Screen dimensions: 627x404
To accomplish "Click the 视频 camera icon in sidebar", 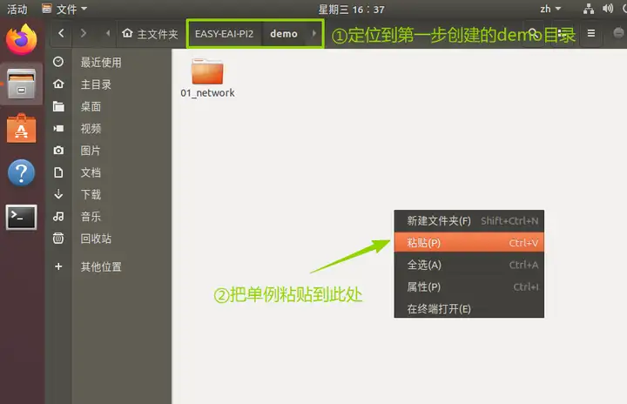I will [x=58, y=128].
